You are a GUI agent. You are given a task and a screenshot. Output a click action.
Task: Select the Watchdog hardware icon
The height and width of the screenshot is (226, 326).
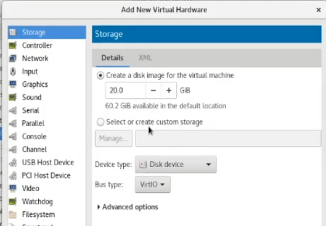pos(13,201)
